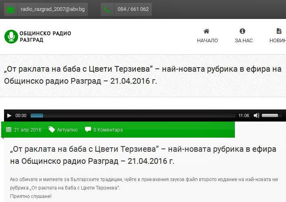
Task: Click the radio_razgrad_2007@abv.bg email address
Action: (x=52, y=9)
